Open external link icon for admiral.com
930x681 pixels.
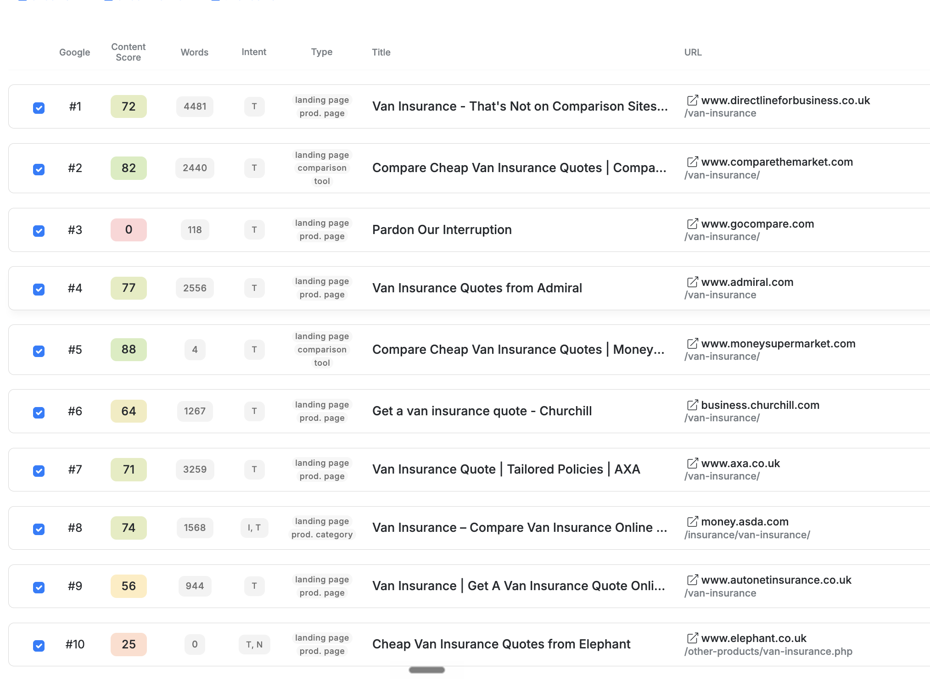click(x=692, y=282)
